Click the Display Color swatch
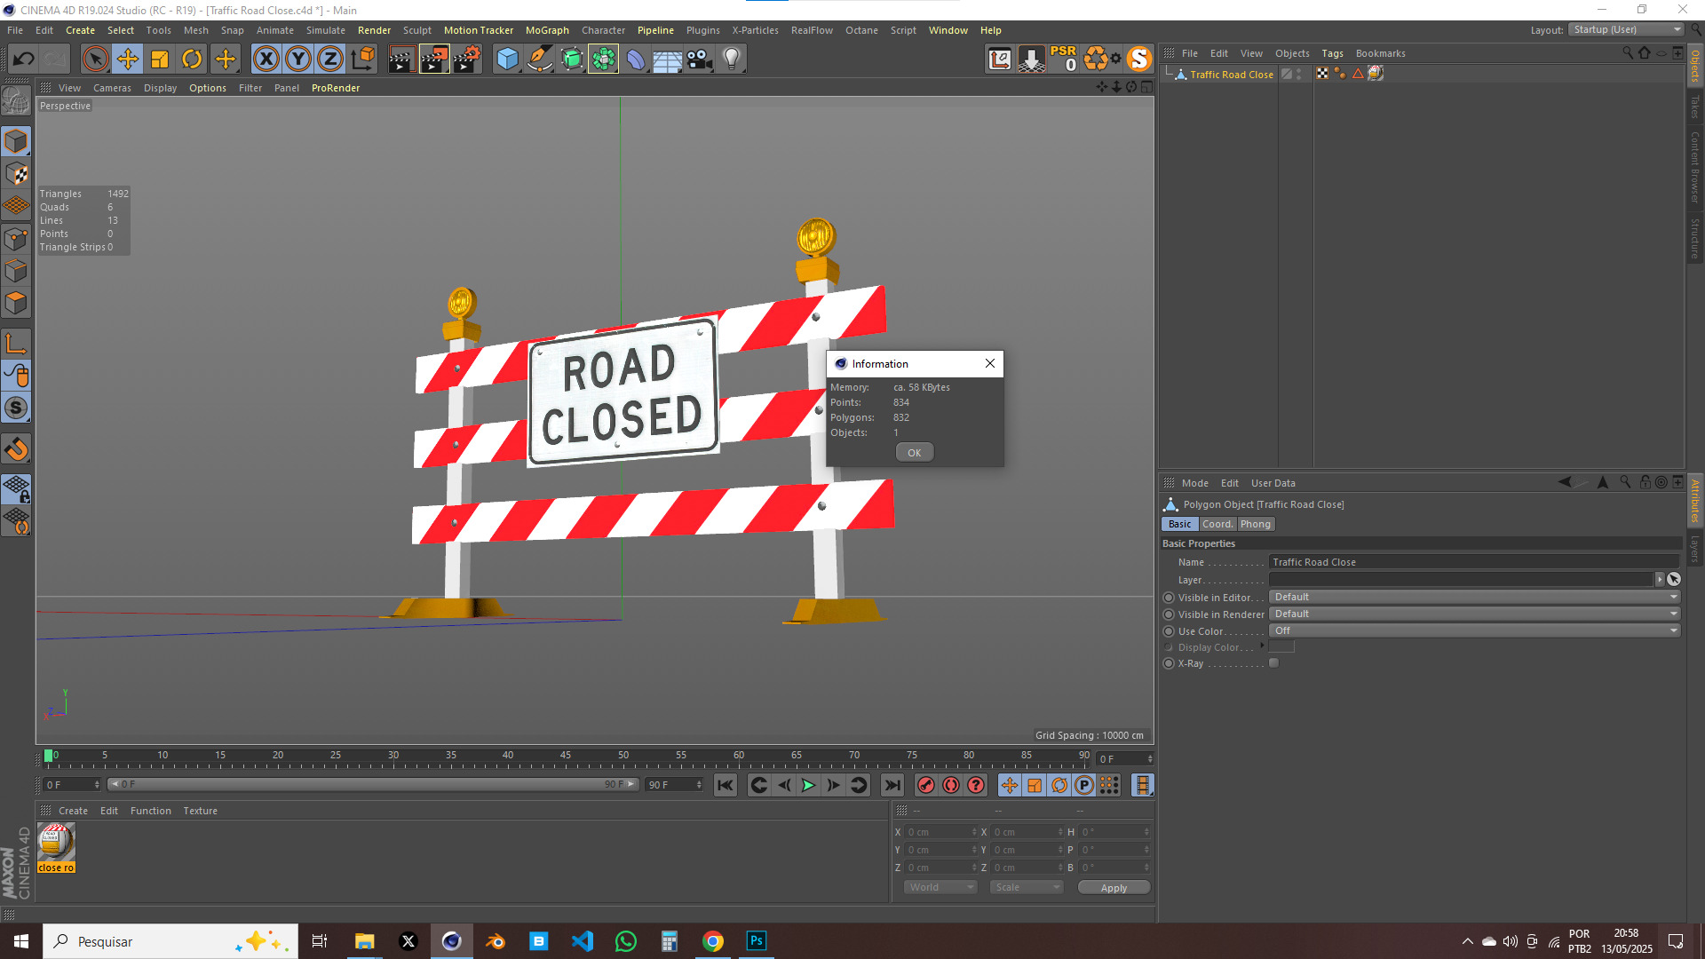Screen dimensions: 1705x959 [x=1281, y=647]
